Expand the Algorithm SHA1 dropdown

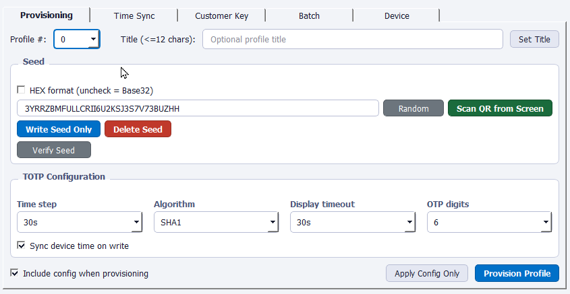coord(215,222)
